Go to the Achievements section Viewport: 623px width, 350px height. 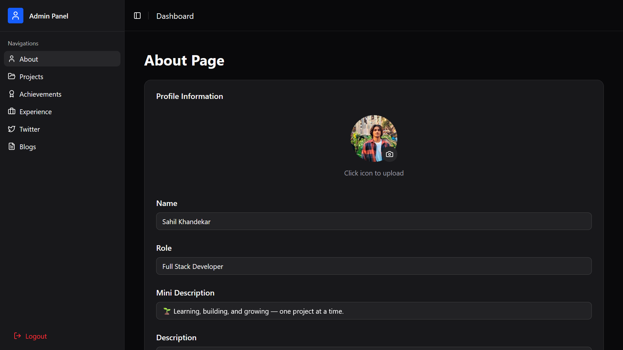pos(40,94)
